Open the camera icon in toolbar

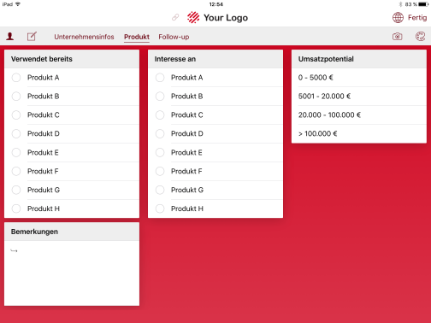click(397, 37)
